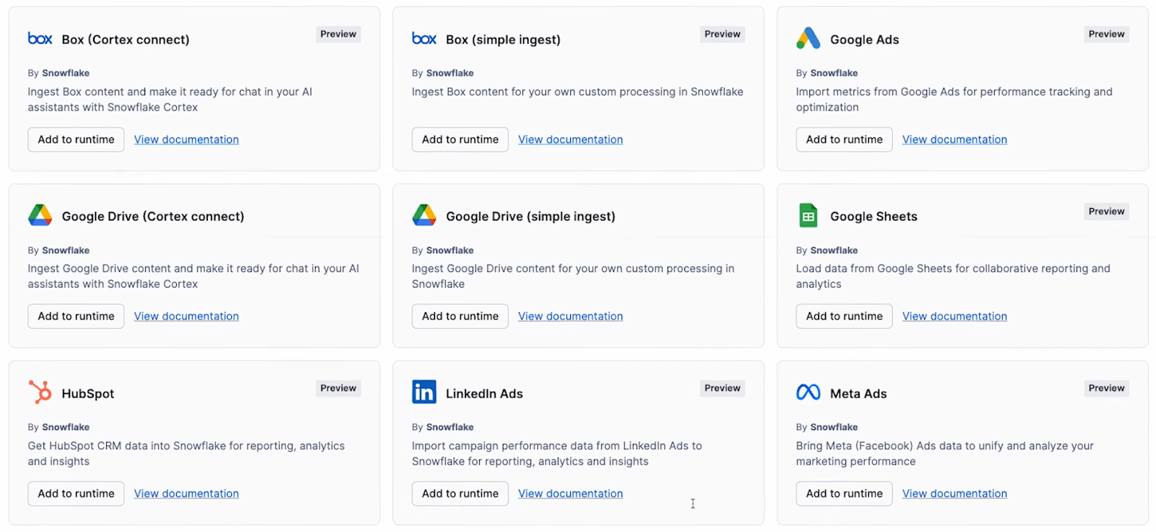Click the 'Box (Cortex connect)' title

click(126, 40)
